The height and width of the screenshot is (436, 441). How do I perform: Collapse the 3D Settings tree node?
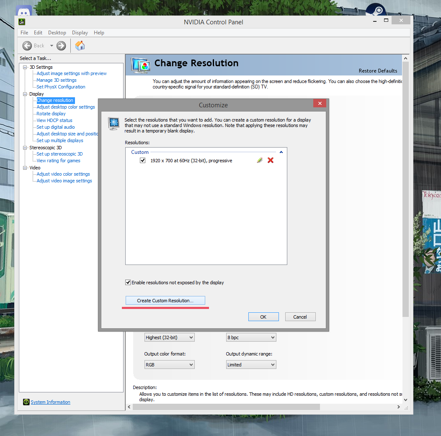click(x=25, y=67)
